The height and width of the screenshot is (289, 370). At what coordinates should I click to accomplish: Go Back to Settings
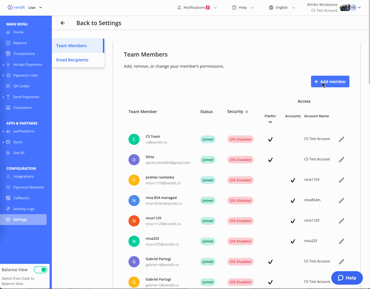click(62, 23)
